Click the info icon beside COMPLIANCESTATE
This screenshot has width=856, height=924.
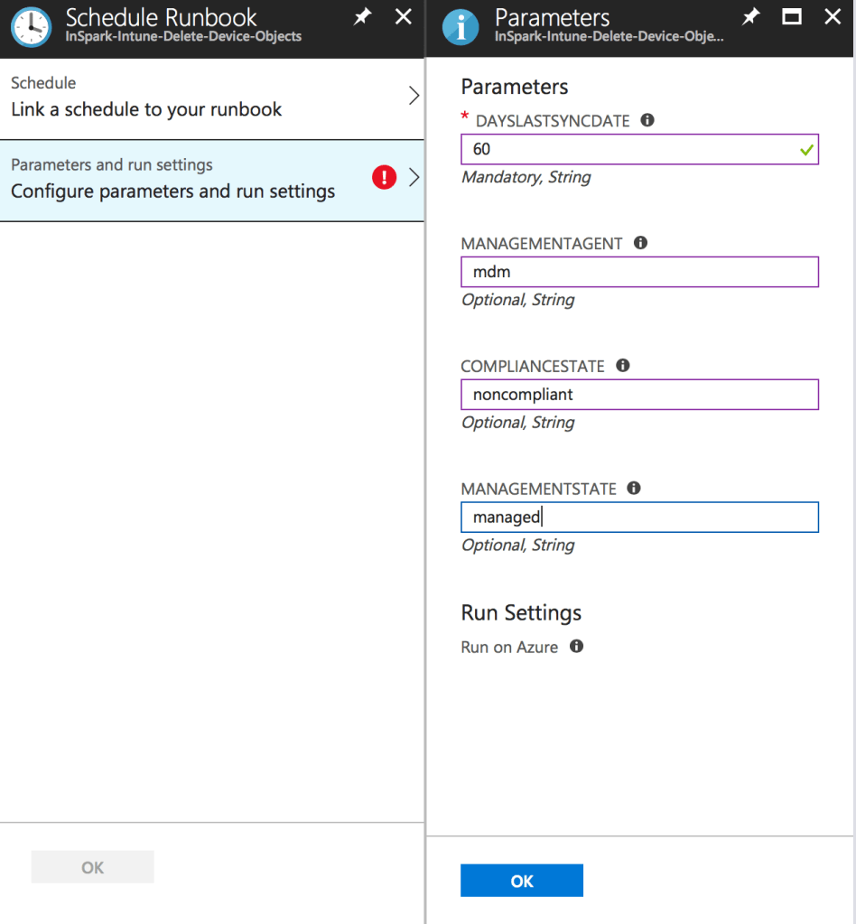(x=621, y=365)
